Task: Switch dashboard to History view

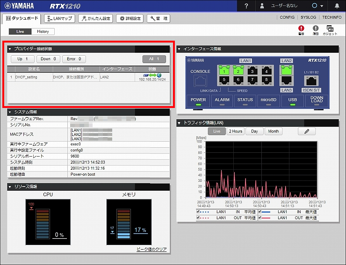Action: click(43, 32)
